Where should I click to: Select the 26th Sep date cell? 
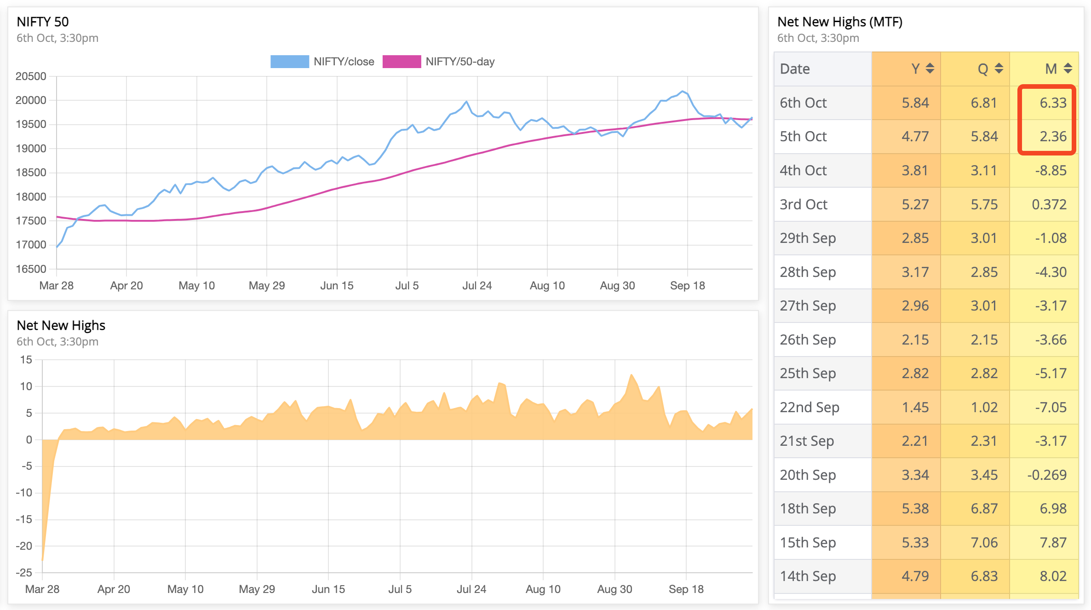tap(823, 340)
